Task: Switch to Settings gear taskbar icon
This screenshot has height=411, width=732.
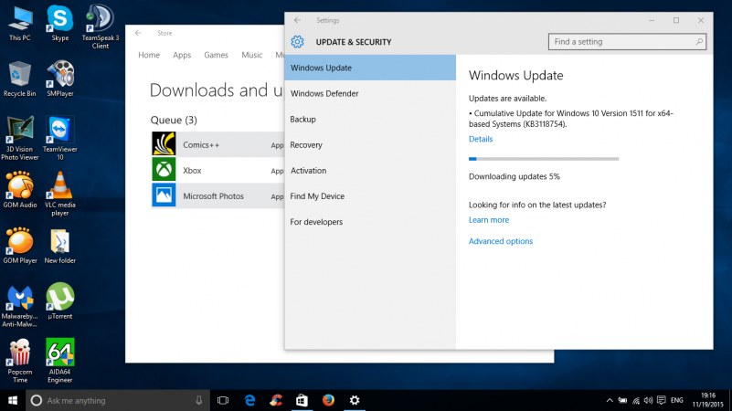Action: point(355,400)
